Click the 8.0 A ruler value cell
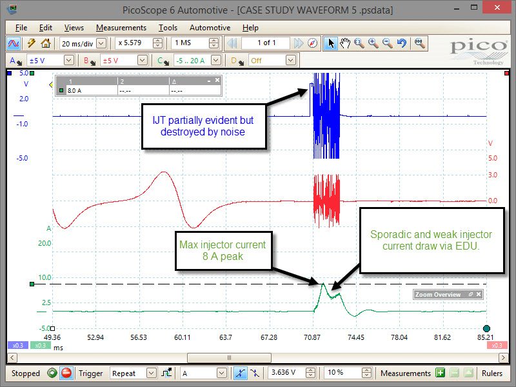 [x=90, y=90]
